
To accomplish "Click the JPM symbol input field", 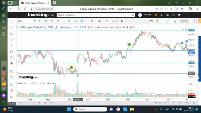I will (24, 21).
